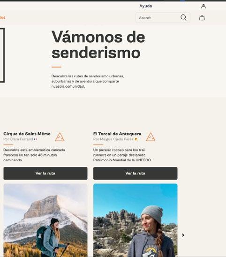Click Ver la ruta for El Torcal de Antequera
The image size is (226, 257).
tap(135, 173)
